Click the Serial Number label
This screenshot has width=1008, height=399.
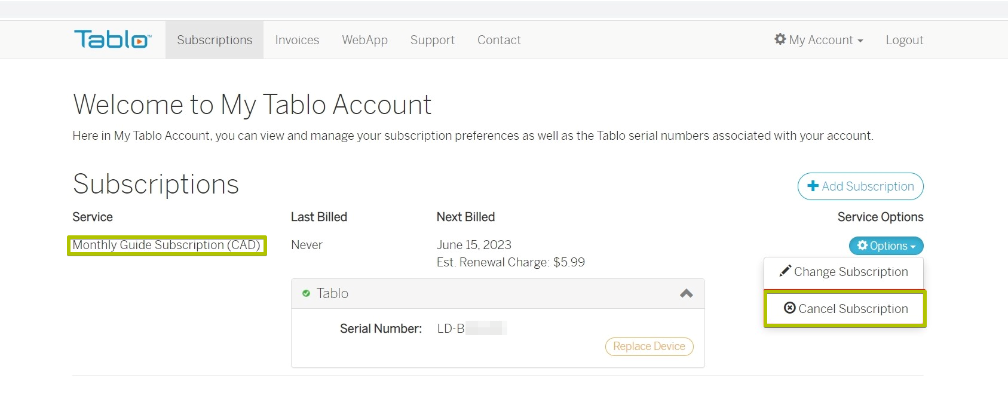coord(381,329)
